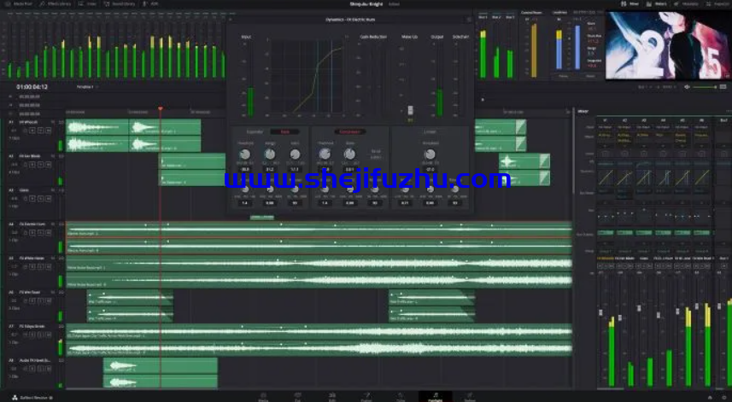
Task: Switch to the Media page
Action: [263, 397]
